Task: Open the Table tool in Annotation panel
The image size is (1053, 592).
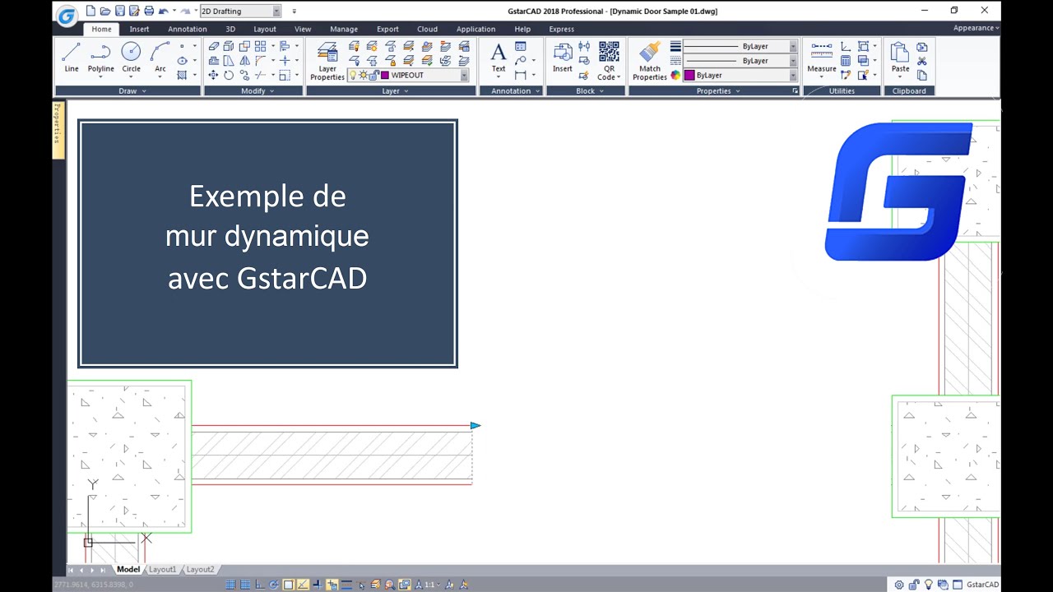Action: click(520, 47)
